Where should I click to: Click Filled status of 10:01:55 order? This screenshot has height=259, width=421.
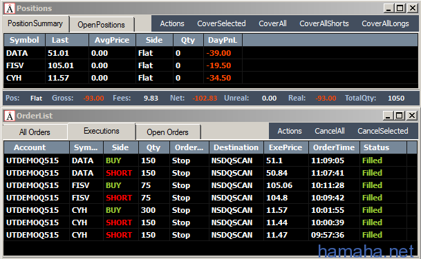(x=372, y=210)
